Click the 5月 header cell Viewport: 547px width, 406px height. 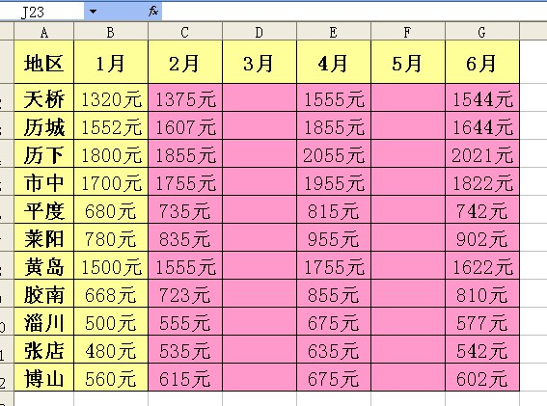(408, 62)
